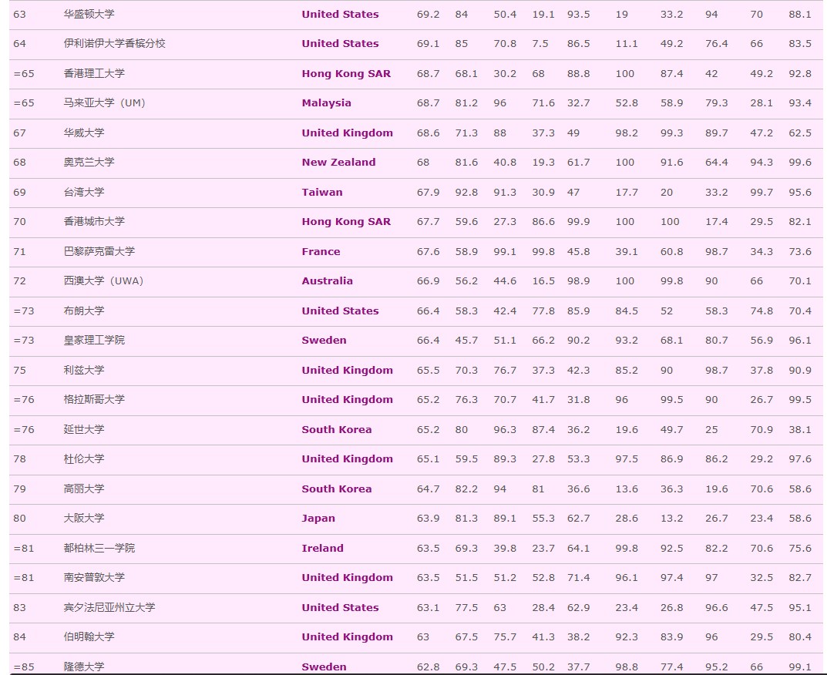The width and height of the screenshot is (827, 675).
Task: Click 巴黎萨克雷大学 university name
Action: click(99, 251)
